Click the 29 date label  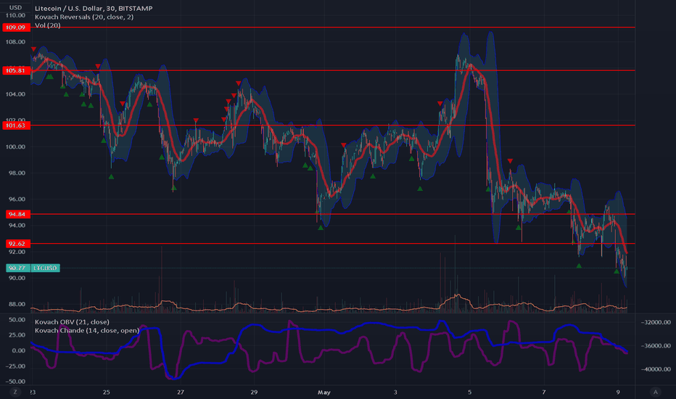(x=254, y=392)
